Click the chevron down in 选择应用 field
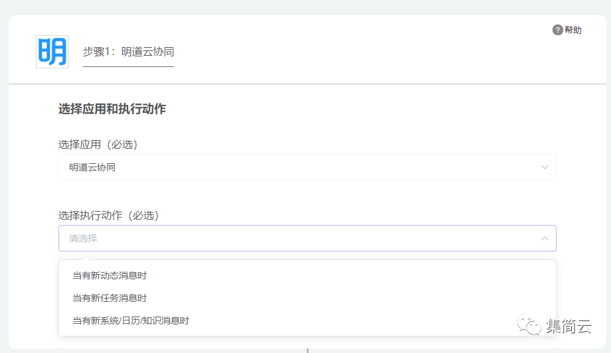 (545, 167)
